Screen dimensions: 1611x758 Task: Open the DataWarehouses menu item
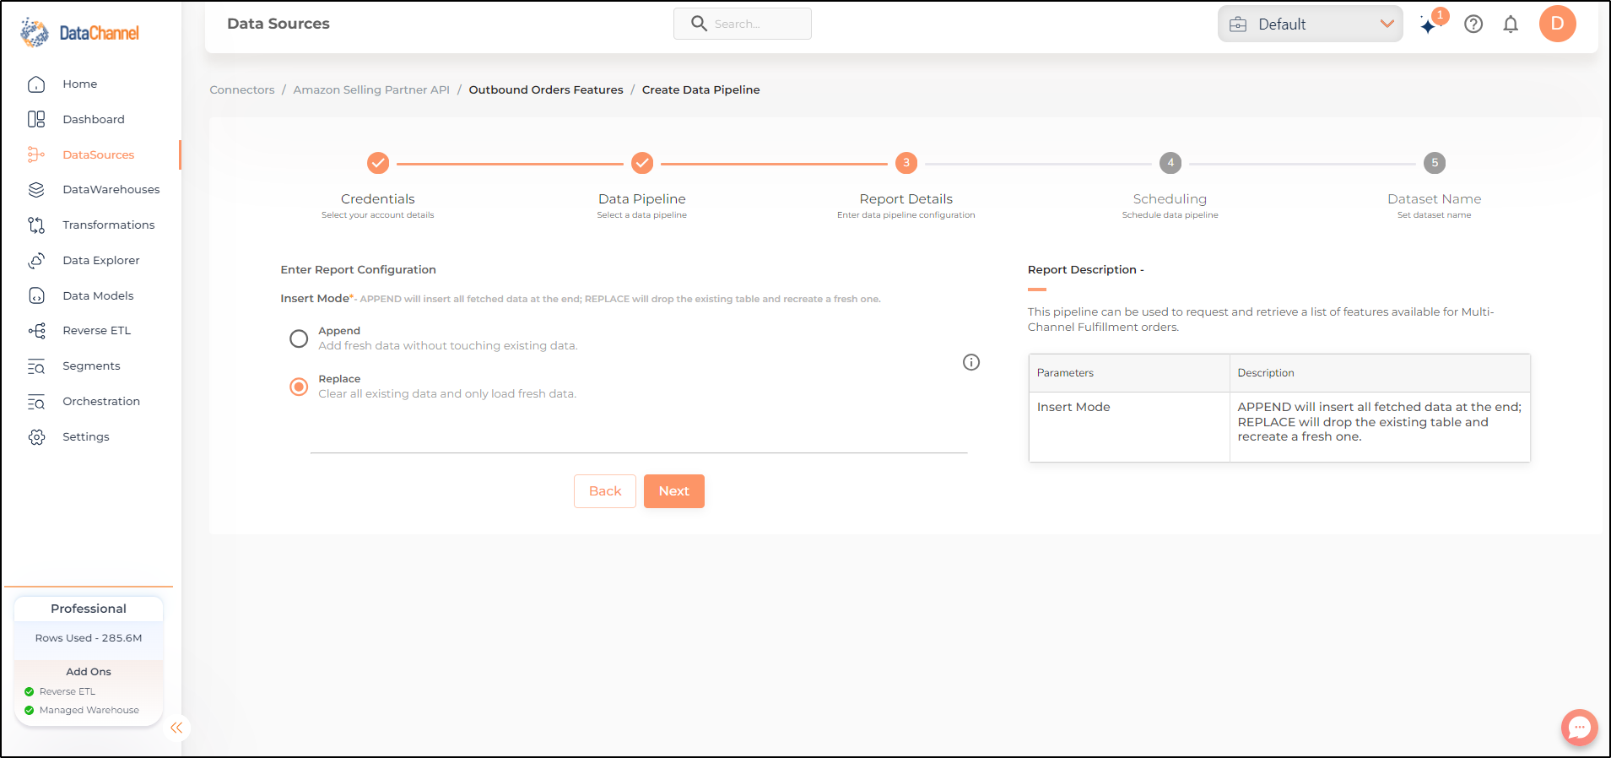pyautogui.click(x=111, y=190)
